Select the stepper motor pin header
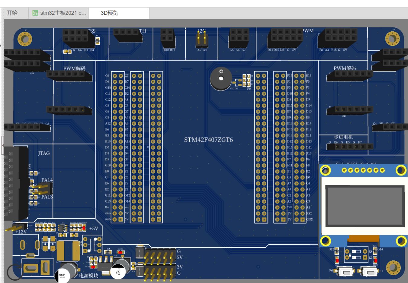Screen dimensions: 408x283 [350, 147]
